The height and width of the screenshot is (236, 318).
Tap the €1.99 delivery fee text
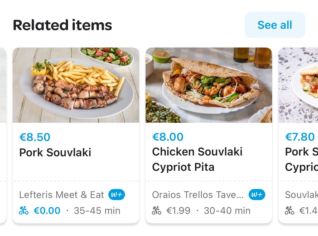pos(178,211)
